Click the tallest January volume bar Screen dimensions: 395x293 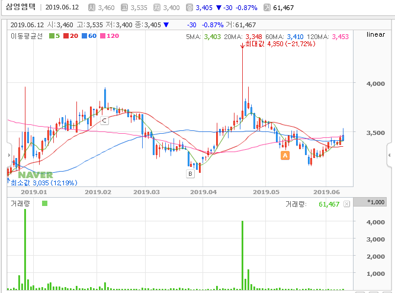pos(25,249)
